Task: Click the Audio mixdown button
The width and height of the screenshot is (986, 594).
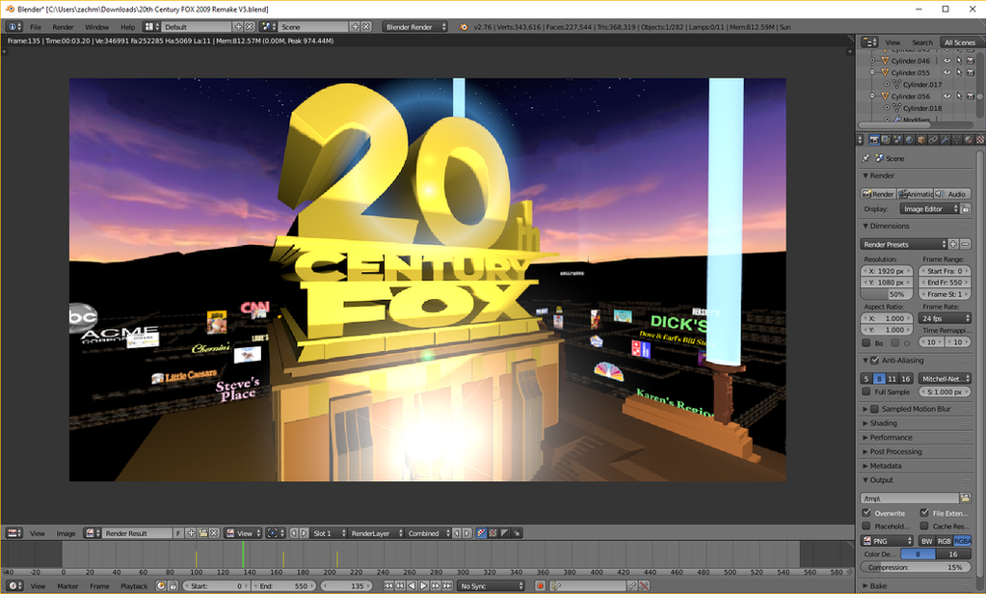Action: pos(952,194)
